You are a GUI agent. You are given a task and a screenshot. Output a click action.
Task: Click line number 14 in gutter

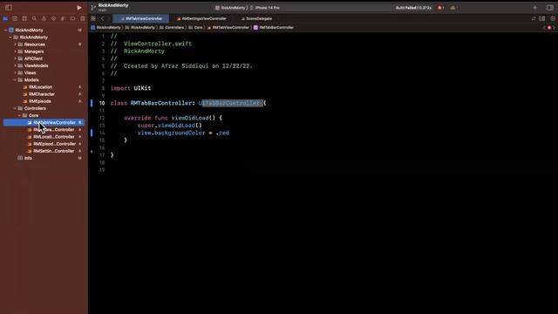coord(102,133)
